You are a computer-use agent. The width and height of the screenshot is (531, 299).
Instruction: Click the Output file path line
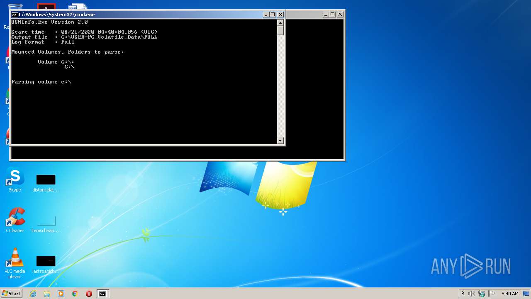[x=84, y=37]
